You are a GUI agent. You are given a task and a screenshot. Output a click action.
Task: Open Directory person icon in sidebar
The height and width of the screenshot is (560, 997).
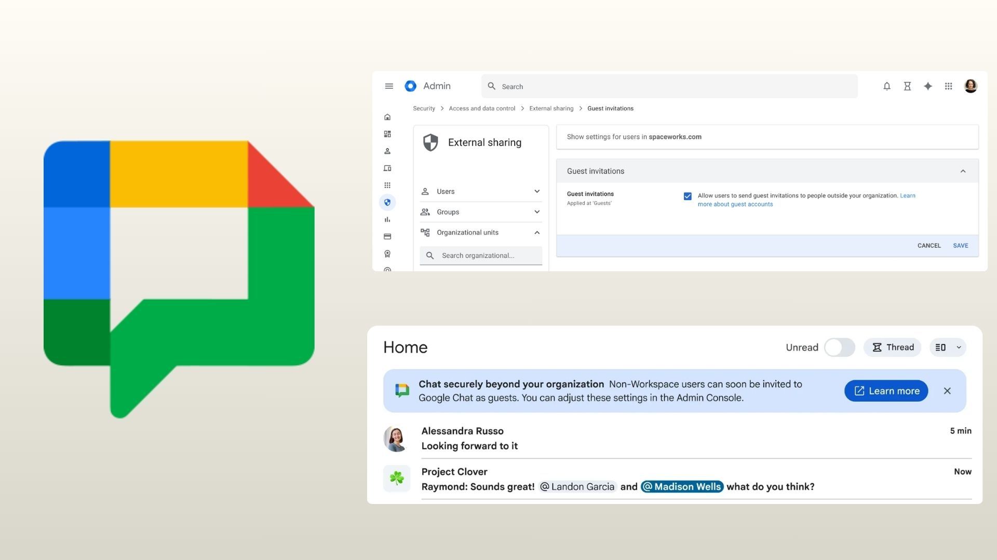click(387, 151)
